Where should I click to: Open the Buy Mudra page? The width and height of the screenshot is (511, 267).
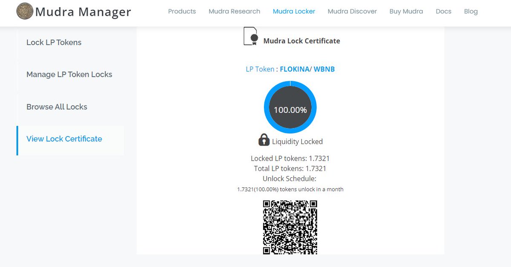tap(406, 11)
